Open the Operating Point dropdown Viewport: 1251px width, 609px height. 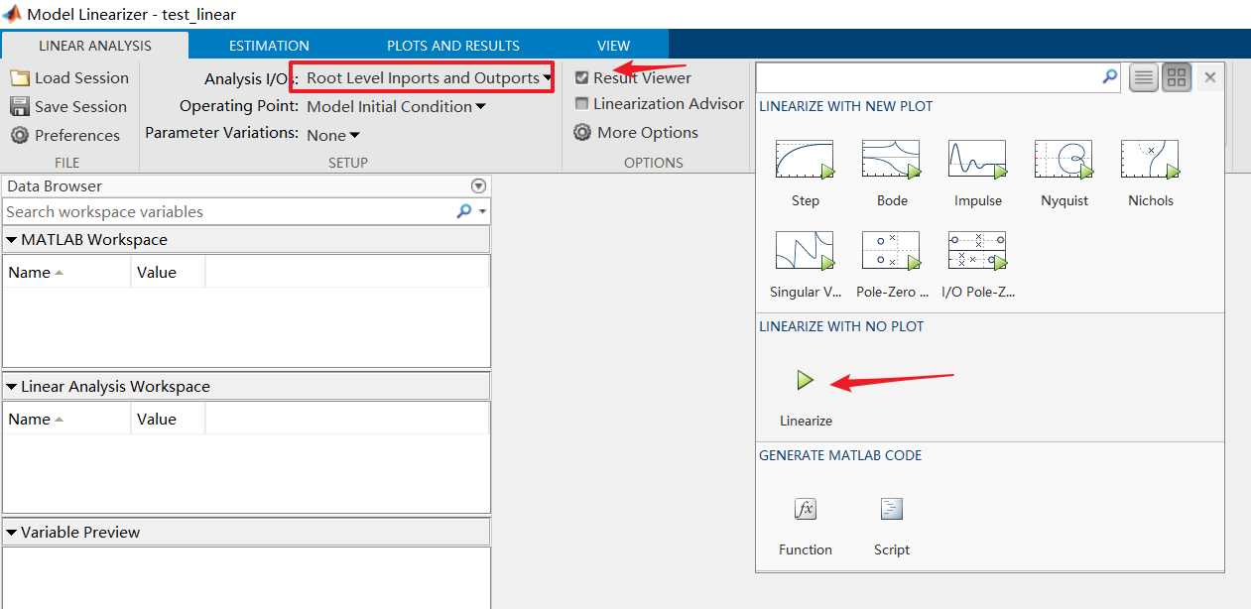(x=396, y=106)
